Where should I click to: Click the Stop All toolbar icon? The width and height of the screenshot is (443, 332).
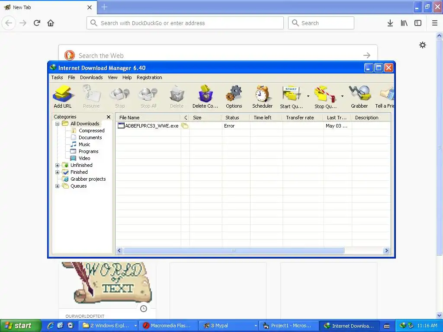pos(148,97)
